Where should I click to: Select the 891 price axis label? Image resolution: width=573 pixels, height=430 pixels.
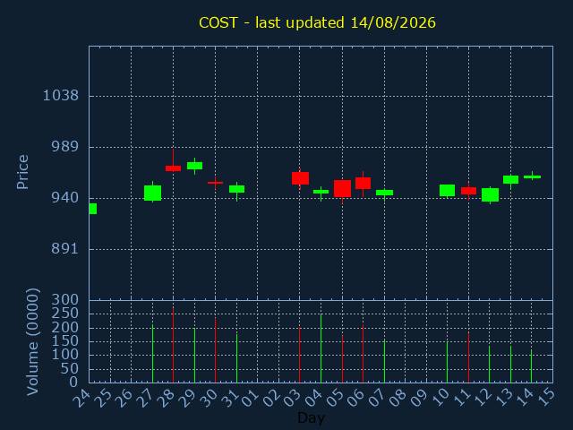64,249
